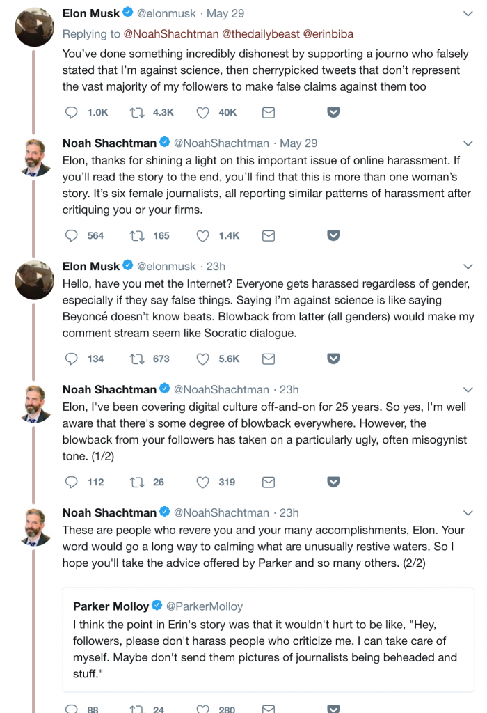This screenshot has height=713, width=487.
Task: Open the @erinbiba profile link
Action: click(328, 34)
